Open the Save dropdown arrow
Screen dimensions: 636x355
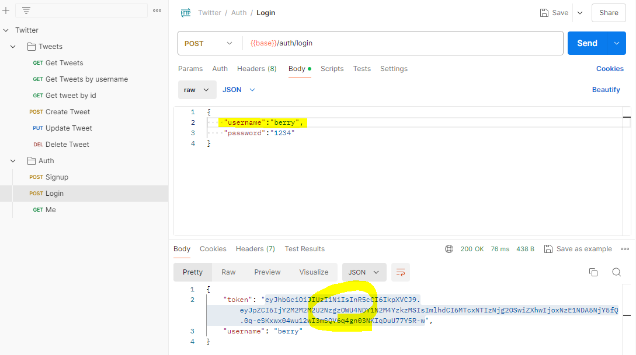pyautogui.click(x=580, y=13)
